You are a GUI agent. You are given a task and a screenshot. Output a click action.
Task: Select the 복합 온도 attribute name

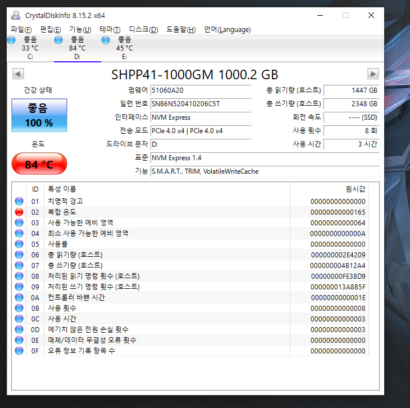[x=62, y=212]
